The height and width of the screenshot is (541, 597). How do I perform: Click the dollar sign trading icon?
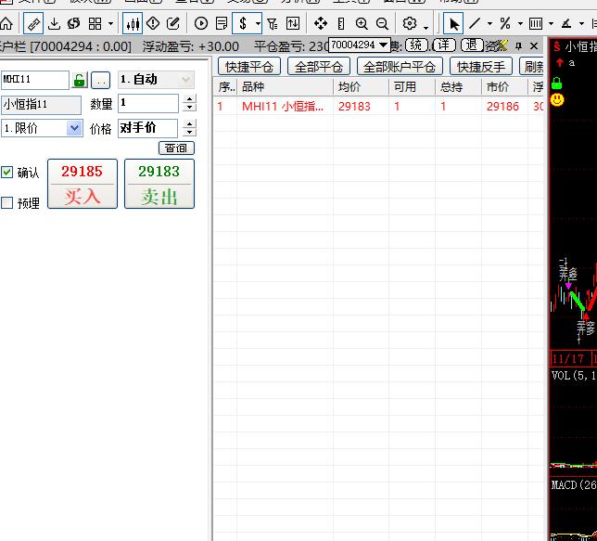click(243, 23)
